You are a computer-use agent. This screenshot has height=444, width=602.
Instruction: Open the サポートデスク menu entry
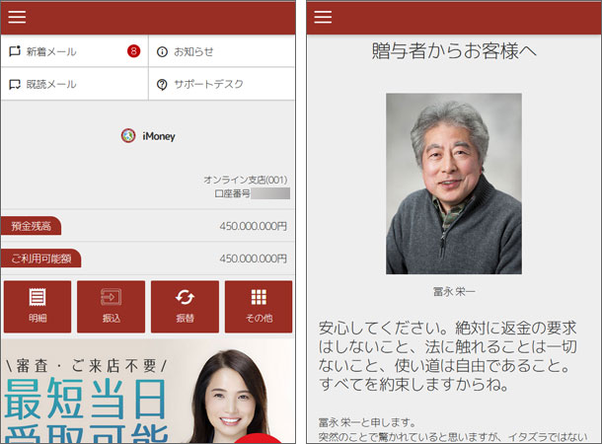[206, 84]
